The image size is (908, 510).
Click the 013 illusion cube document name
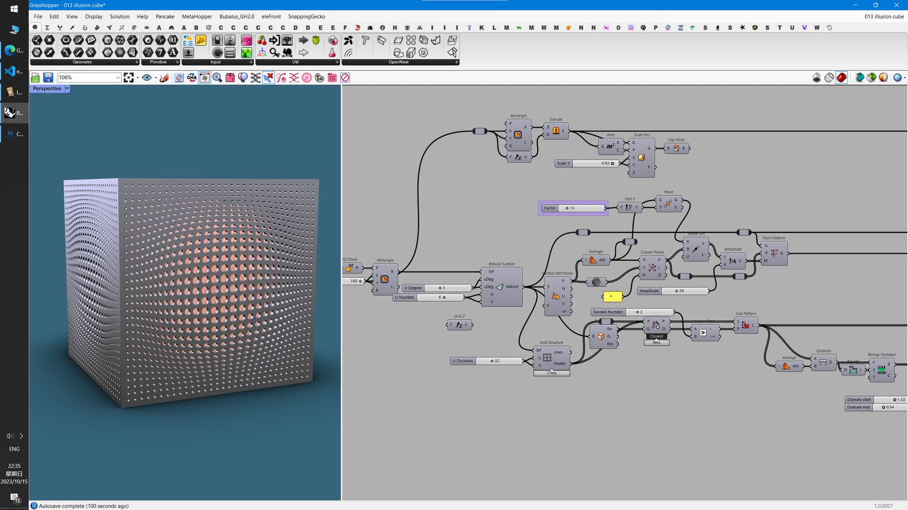coord(883,17)
